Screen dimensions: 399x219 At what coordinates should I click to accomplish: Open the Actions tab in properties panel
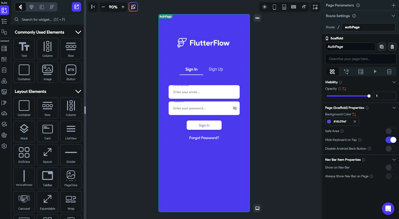coord(346,71)
